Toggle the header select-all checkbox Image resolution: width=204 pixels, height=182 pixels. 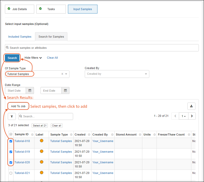pyautogui.click(x=11, y=134)
